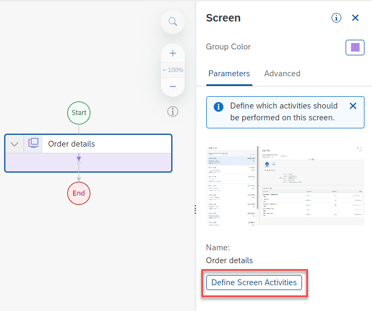Click the panel splitter handle dots
The image size is (372, 311).
pos(195,210)
